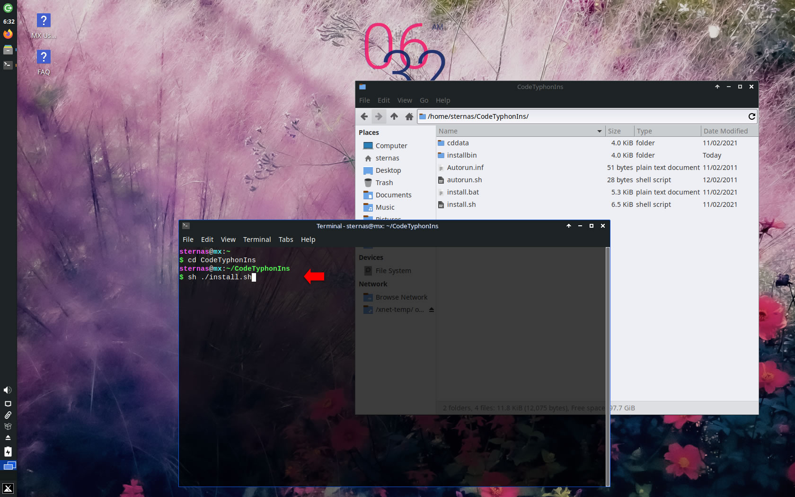The width and height of the screenshot is (795, 497).
Task: Open the file manager Edit menu
Action: pyautogui.click(x=384, y=100)
